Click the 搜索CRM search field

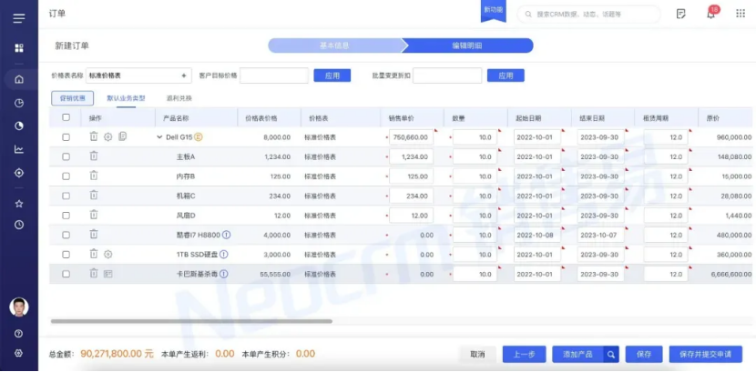pos(592,14)
